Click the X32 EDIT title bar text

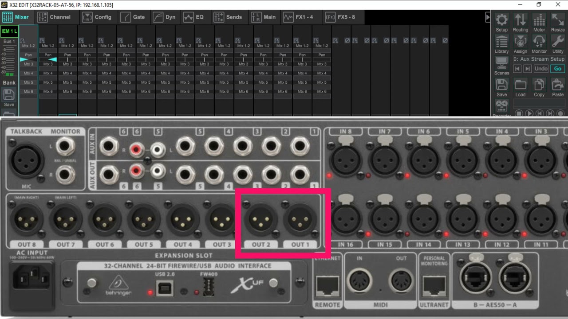pos(61,4)
